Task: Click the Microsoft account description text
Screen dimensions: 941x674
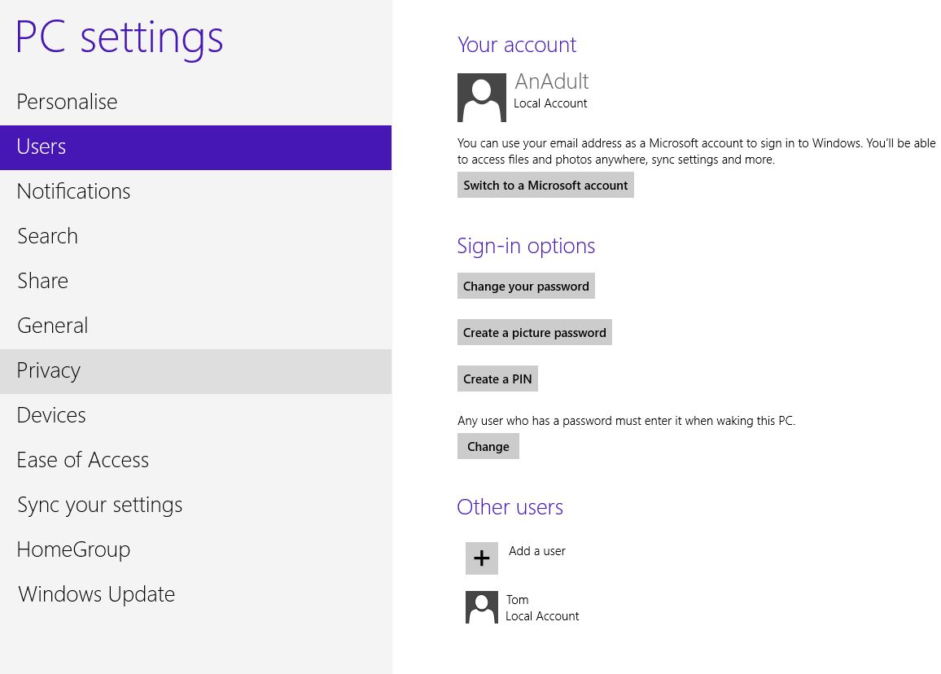Action: 696,151
